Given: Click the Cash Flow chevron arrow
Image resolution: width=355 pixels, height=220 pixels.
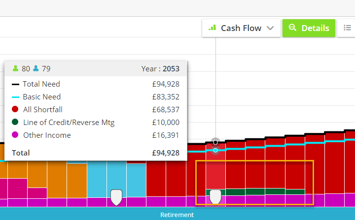Looking at the screenshot, I should 270,28.
